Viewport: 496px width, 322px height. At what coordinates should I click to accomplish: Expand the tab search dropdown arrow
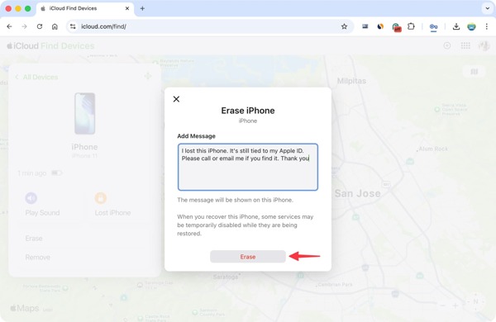pyautogui.click(x=488, y=8)
